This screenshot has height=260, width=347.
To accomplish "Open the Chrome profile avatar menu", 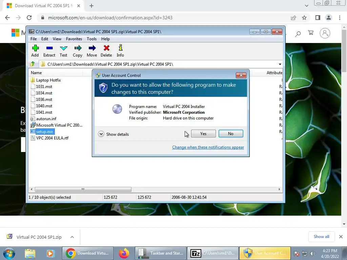I will coord(329,18).
